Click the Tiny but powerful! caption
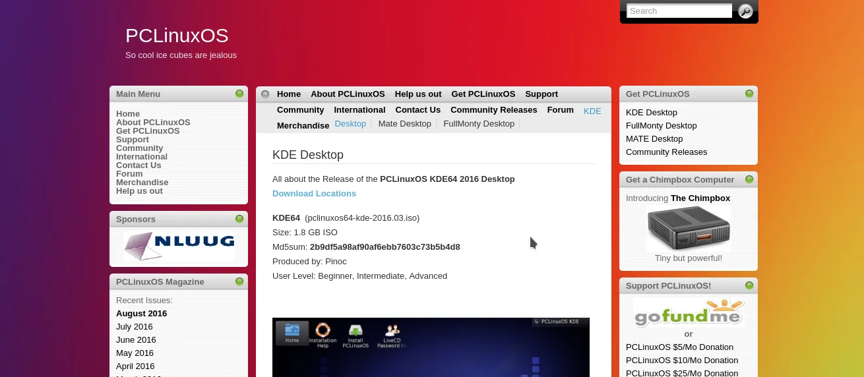864x377 pixels. (689, 258)
